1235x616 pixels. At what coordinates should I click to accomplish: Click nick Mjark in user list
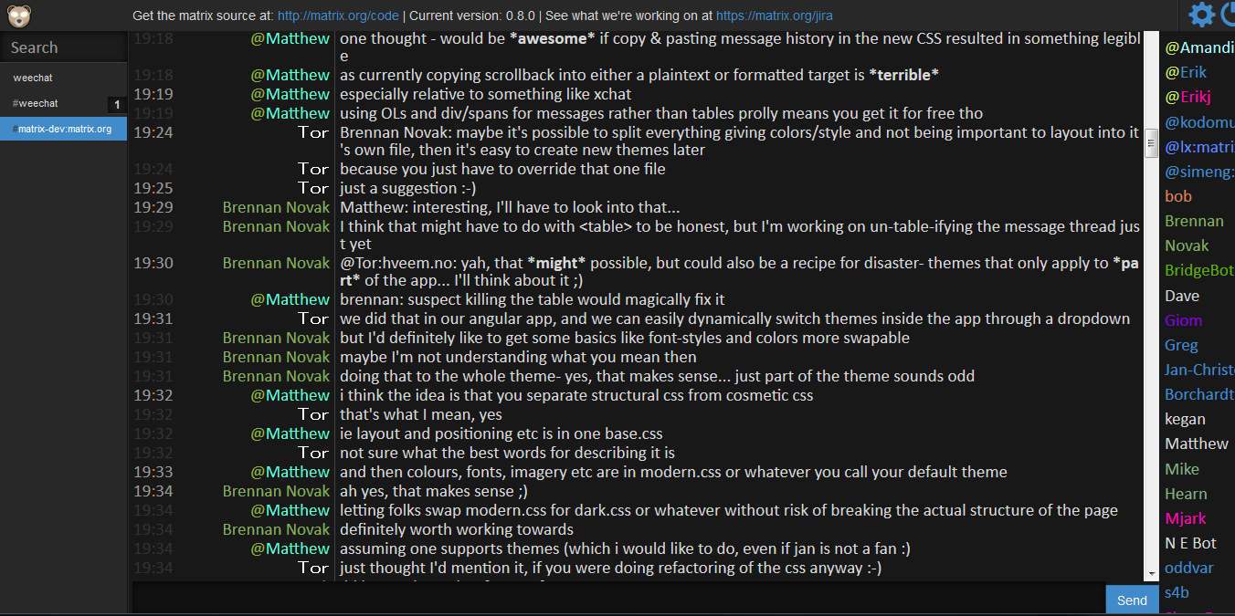[1185, 518]
